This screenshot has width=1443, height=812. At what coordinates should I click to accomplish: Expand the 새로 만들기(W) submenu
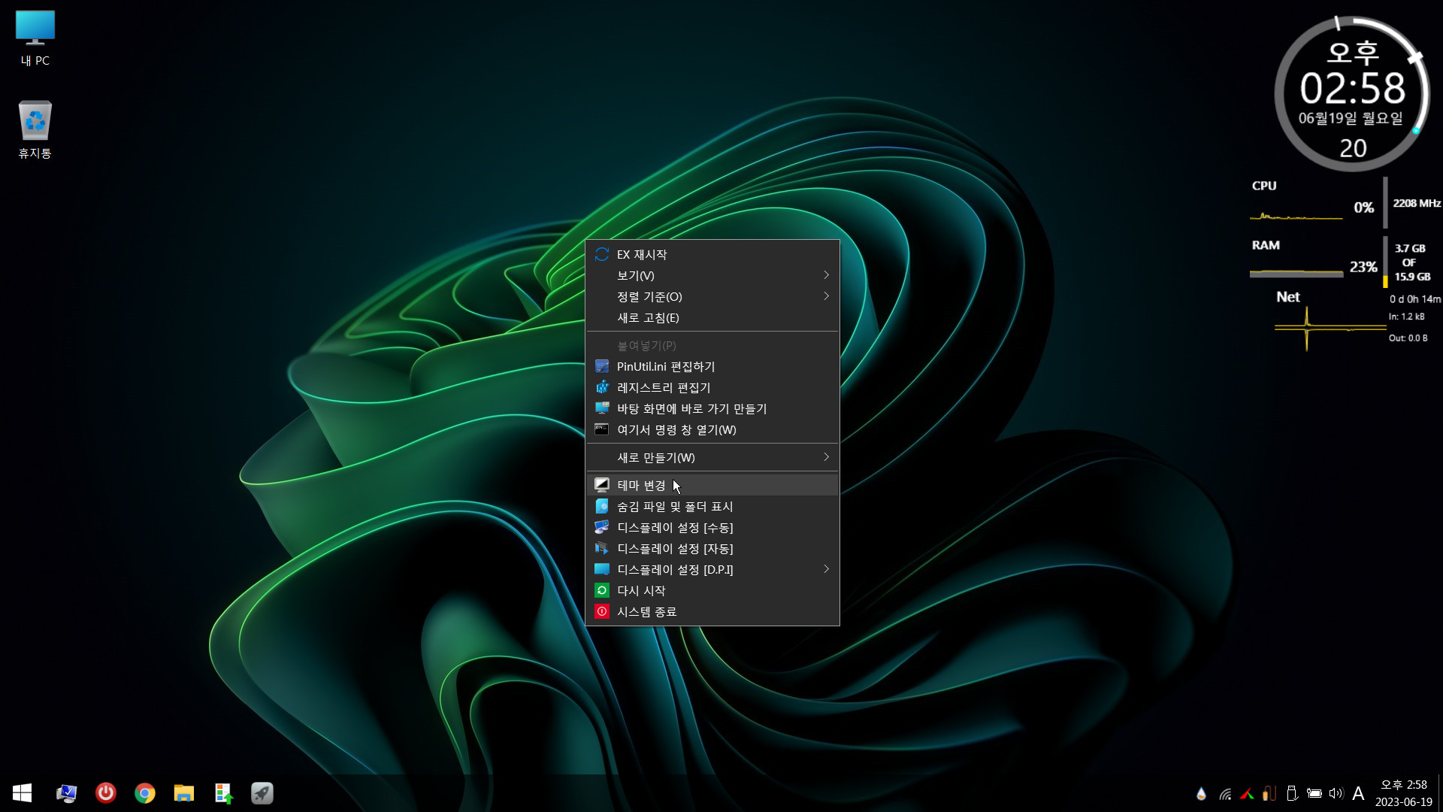tap(712, 457)
